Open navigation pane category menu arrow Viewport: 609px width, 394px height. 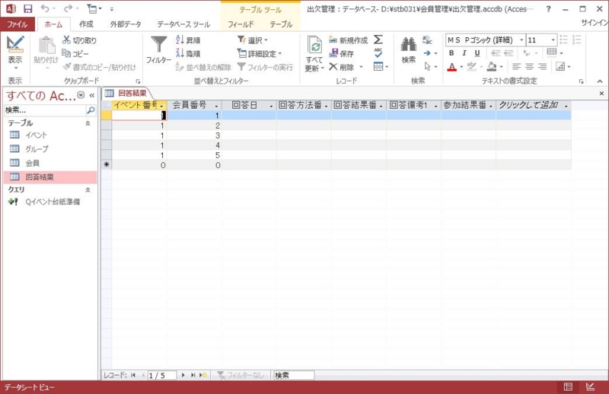pos(81,95)
